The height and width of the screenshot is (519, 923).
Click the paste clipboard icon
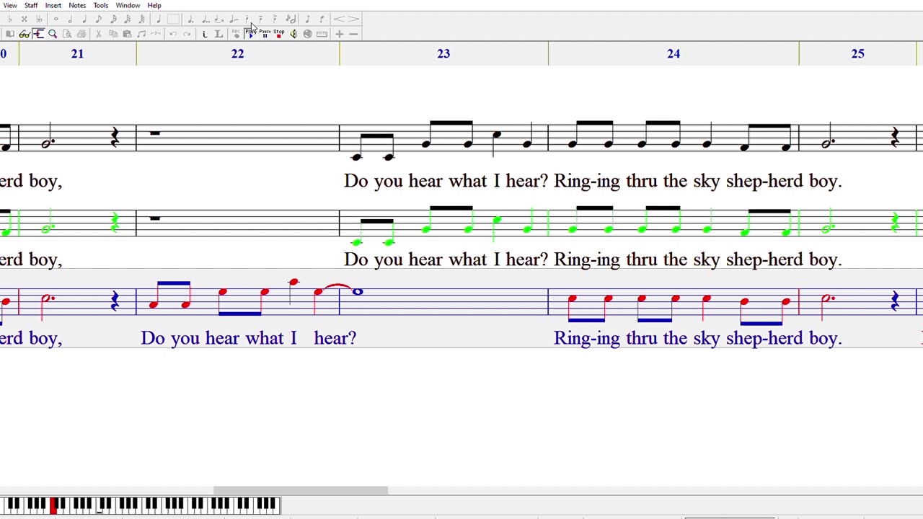tap(128, 34)
